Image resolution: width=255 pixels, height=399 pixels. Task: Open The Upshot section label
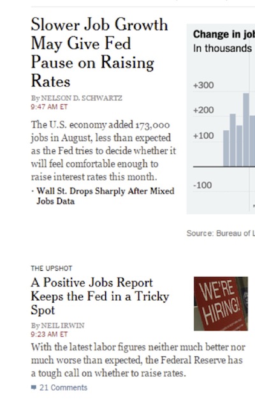tap(52, 269)
